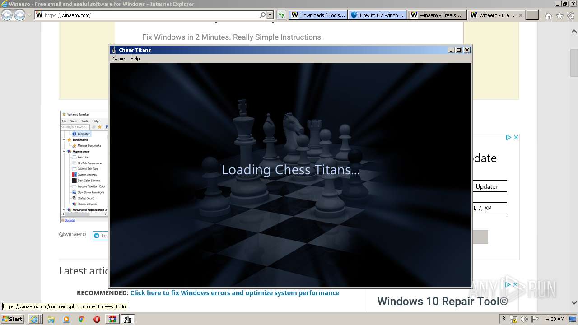Switch to the Downloads / Tools tab
This screenshot has height=325, width=578.
(318, 15)
